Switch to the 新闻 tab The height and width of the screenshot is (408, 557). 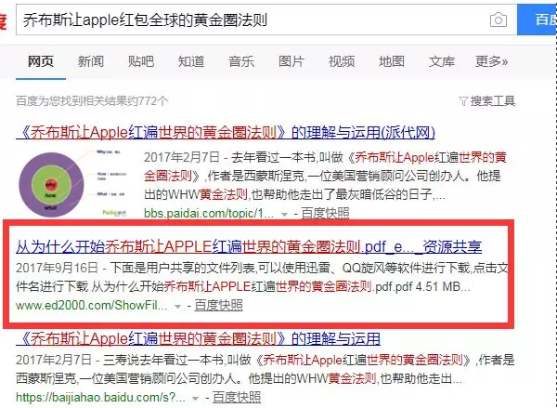[x=91, y=61]
